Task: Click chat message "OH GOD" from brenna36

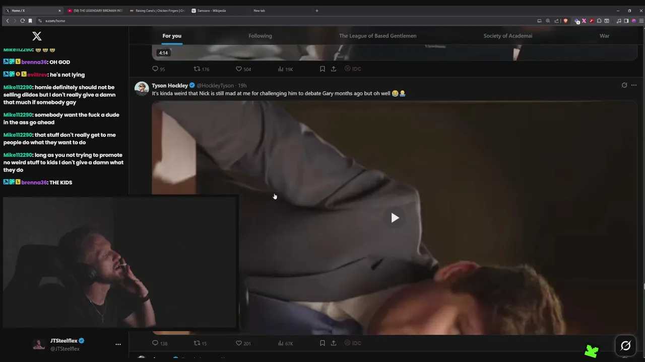Action: point(59,62)
